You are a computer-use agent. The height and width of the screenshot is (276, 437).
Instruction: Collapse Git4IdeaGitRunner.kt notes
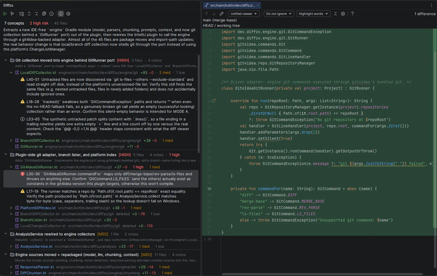11,167
